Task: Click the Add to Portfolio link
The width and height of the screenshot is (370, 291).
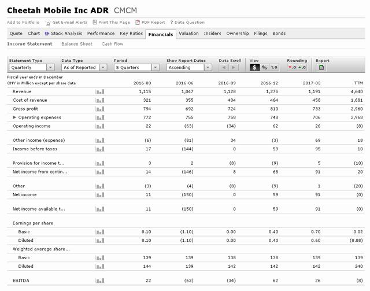Action: coord(23,22)
